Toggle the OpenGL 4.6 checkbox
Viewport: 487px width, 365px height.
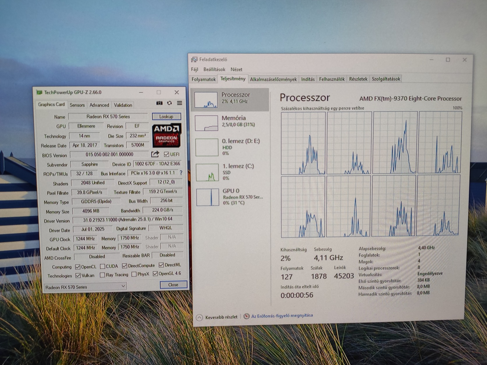tap(155, 274)
